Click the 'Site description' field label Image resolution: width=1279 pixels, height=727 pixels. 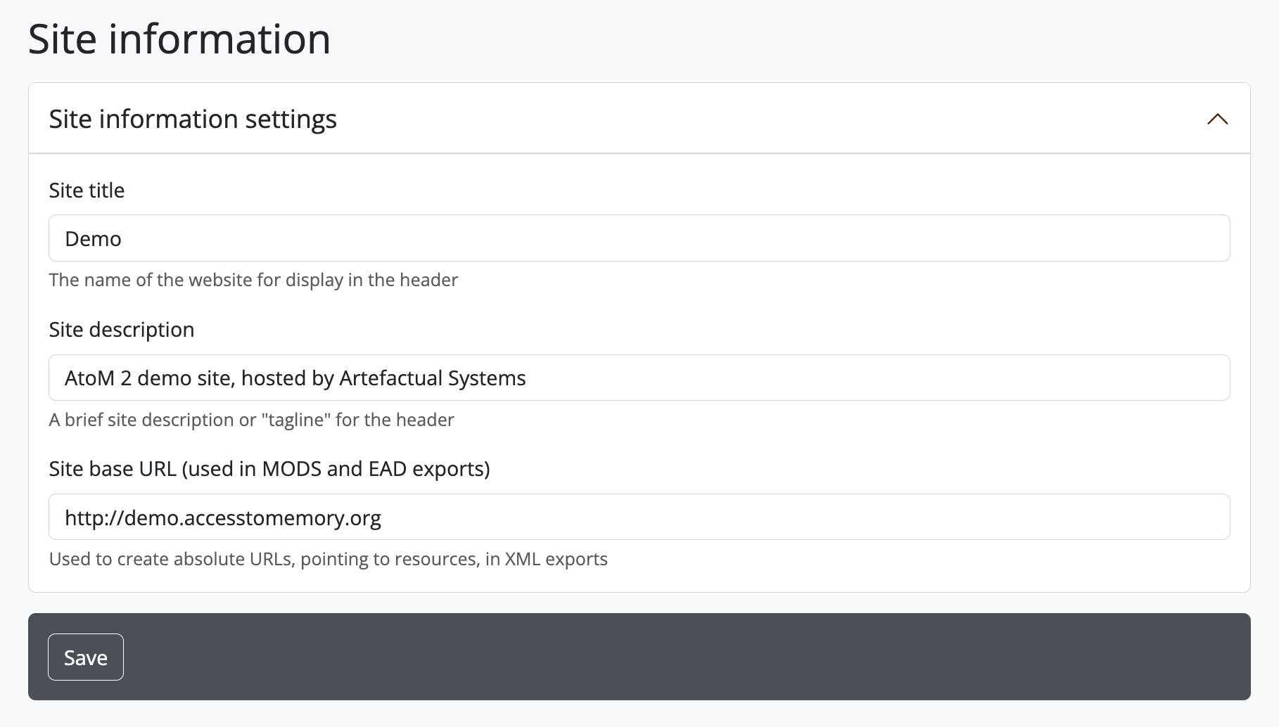(122, 330)
